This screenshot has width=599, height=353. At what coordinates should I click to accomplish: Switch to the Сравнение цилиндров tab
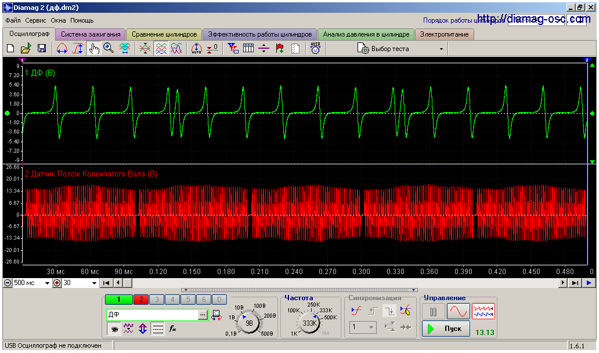pyautogui.click(x=164, y=34)
